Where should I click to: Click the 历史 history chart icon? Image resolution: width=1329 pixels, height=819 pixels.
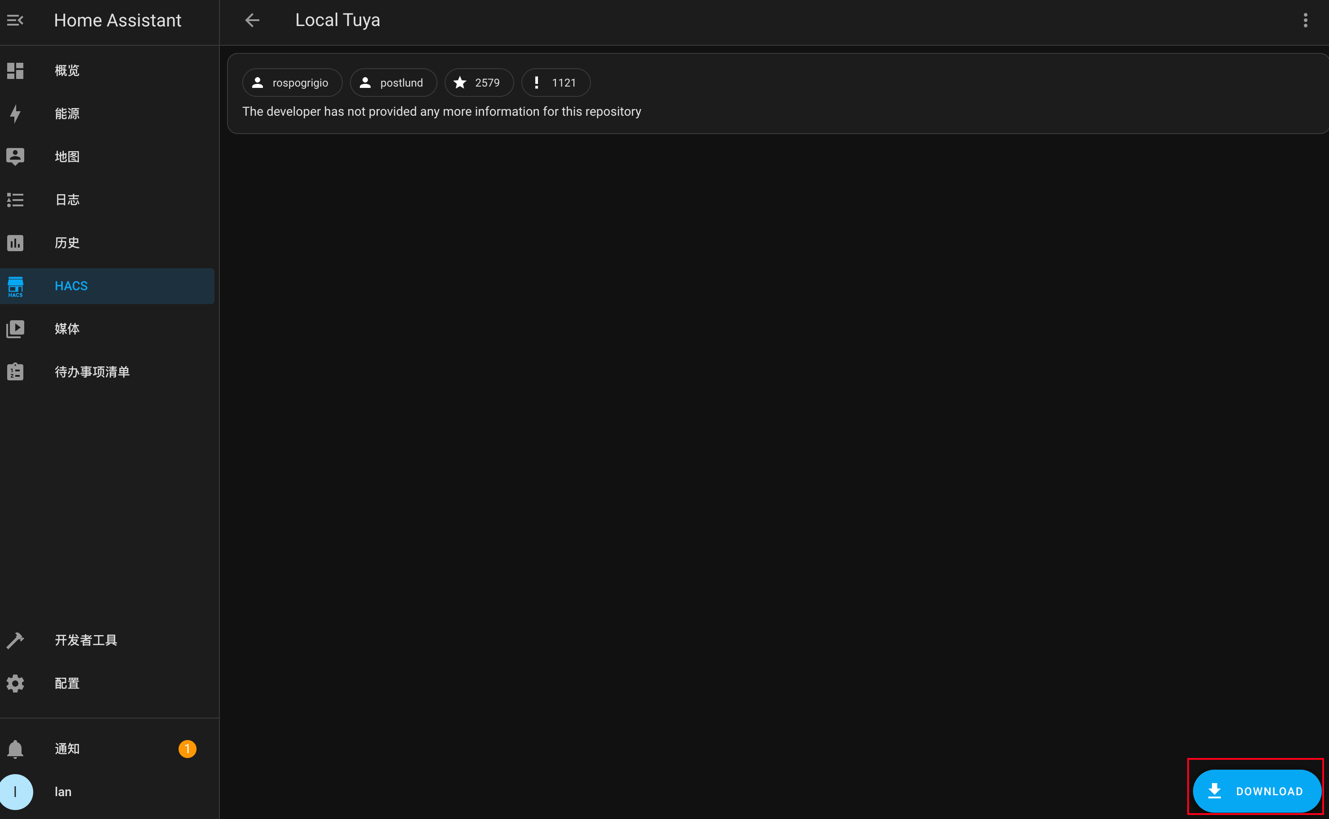point(15,243)
